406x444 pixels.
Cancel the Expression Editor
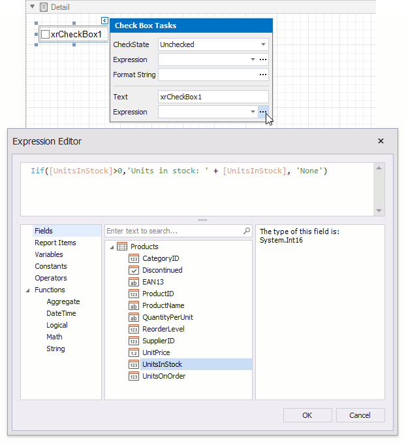click(360, 415)
